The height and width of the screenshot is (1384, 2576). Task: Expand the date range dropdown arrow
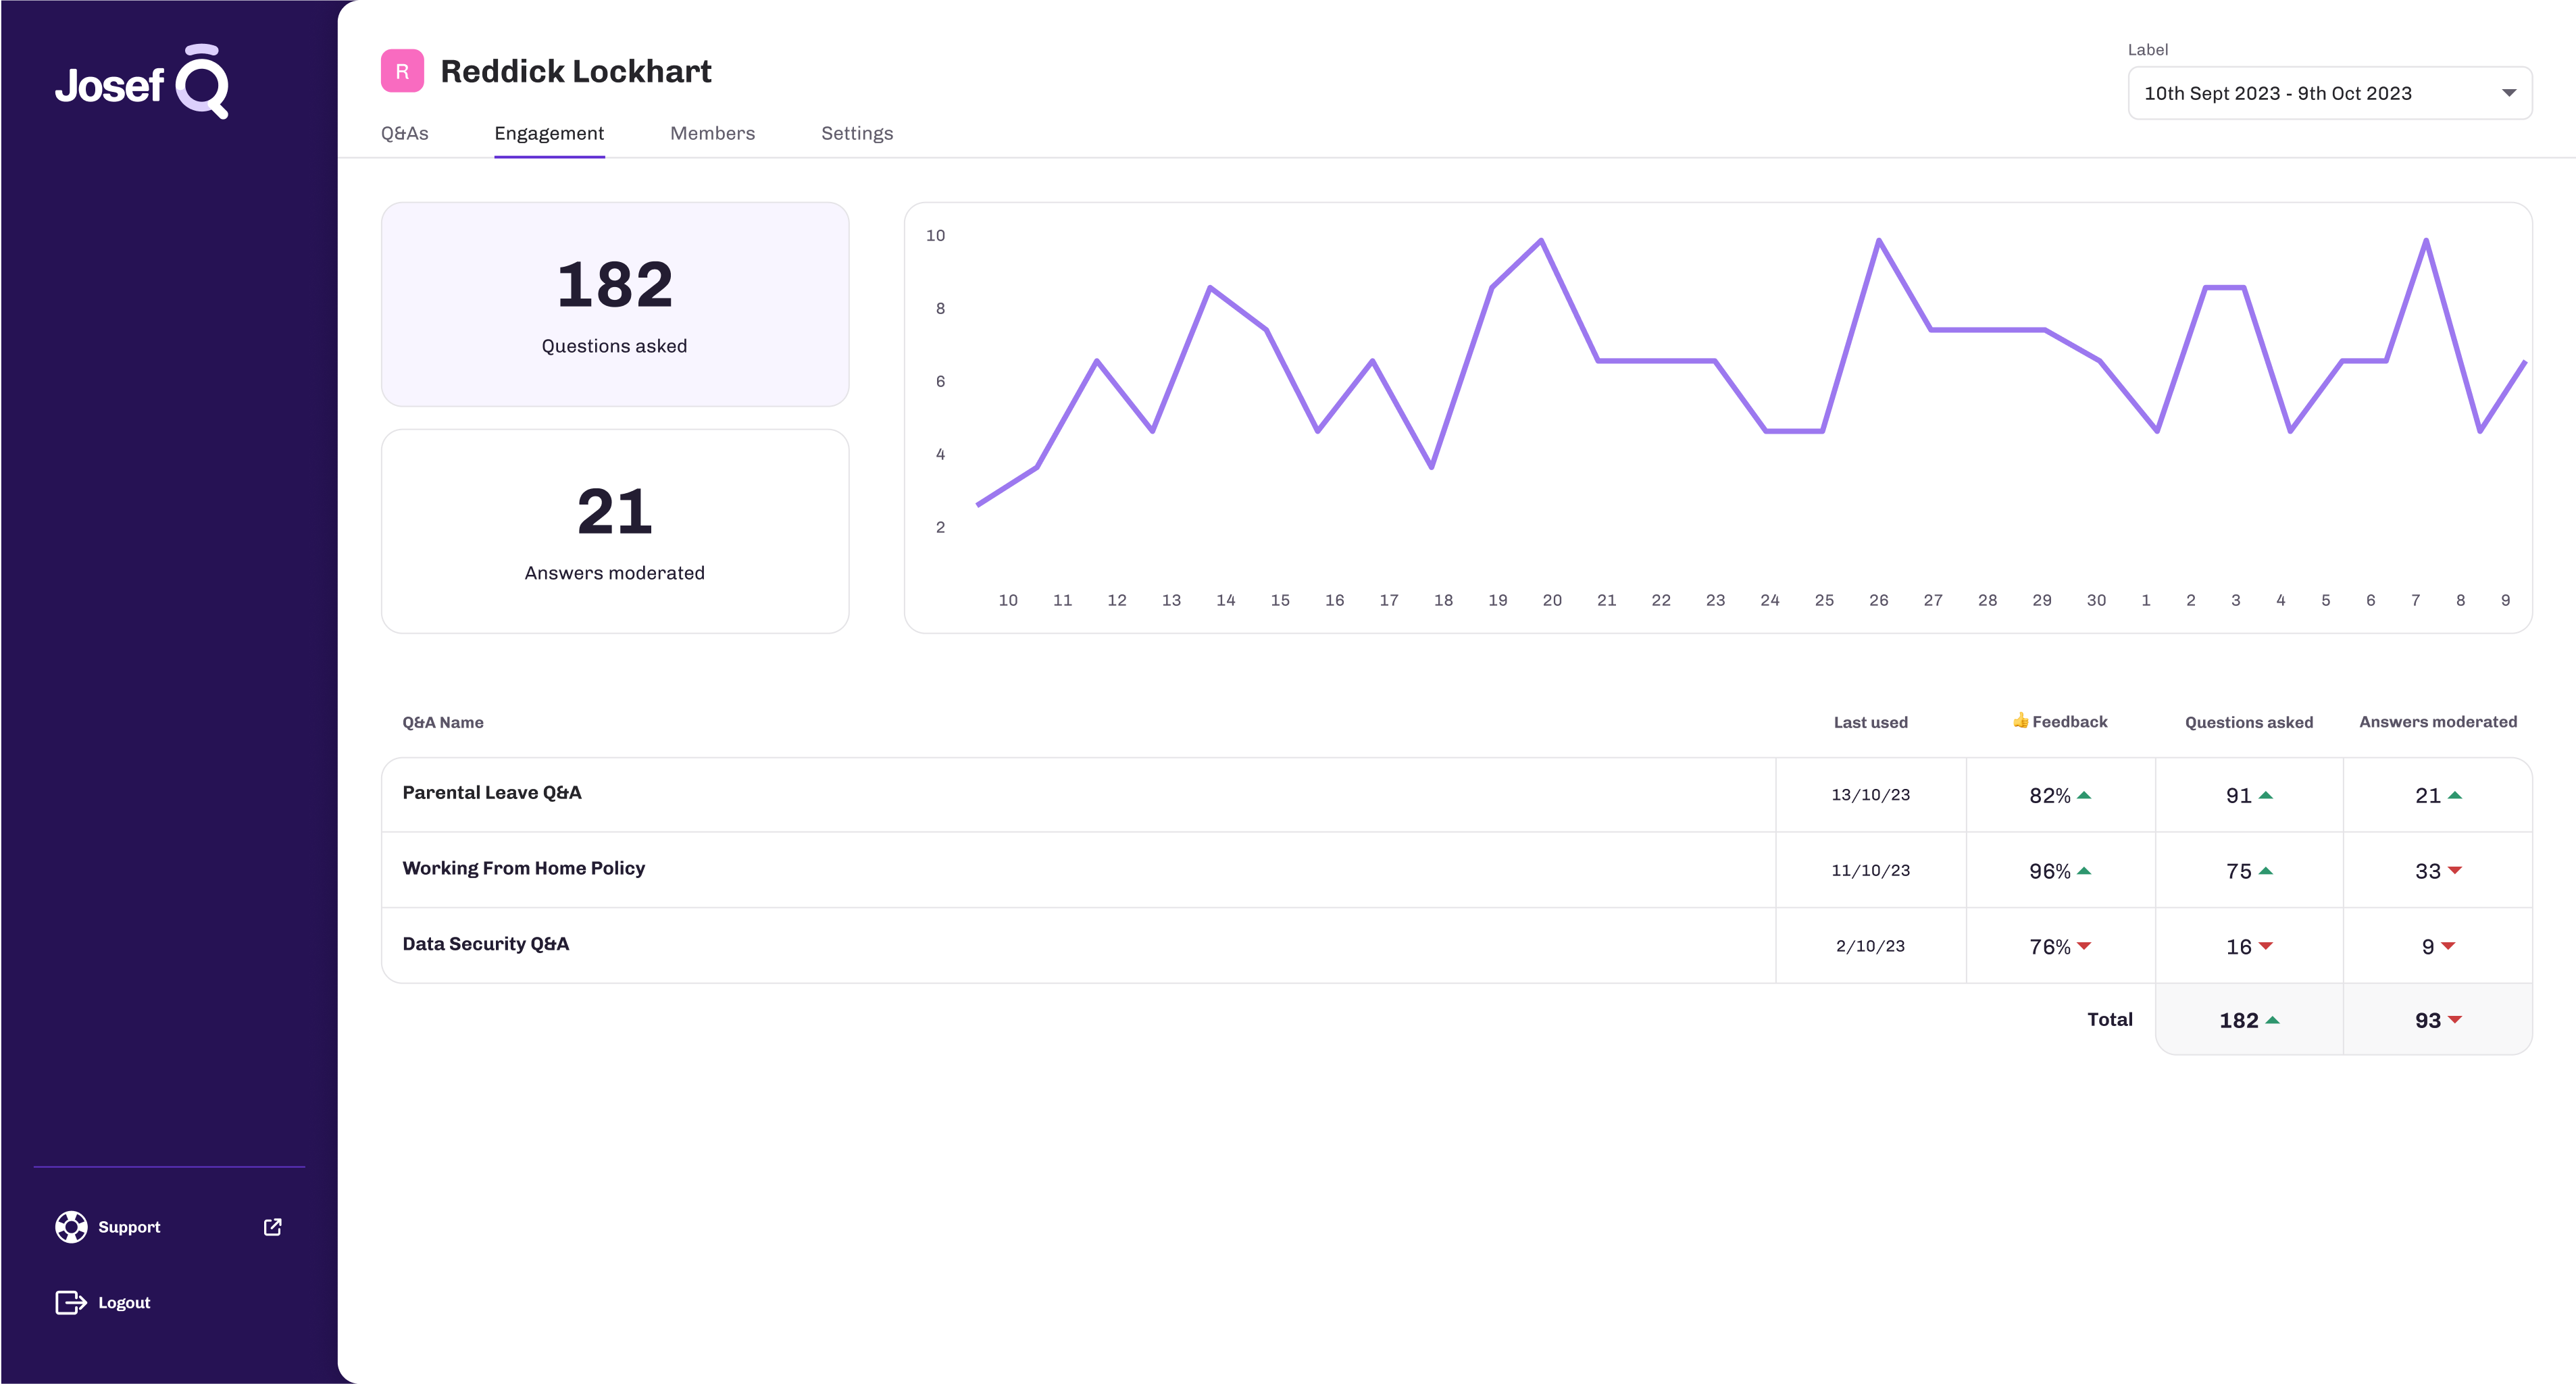pyautogui.click(x=2508, y=93)
